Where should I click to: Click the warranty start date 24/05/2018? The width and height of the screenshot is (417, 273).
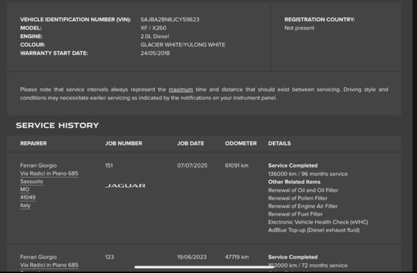click(x=155, y=53)
